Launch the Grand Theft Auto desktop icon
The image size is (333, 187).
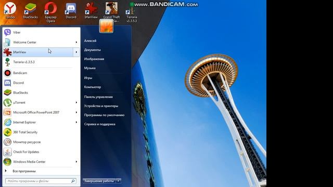pos(111,12)
